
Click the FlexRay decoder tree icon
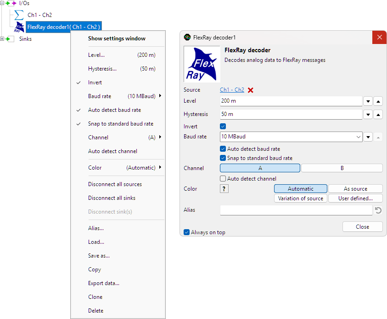[x=19, y=27]
